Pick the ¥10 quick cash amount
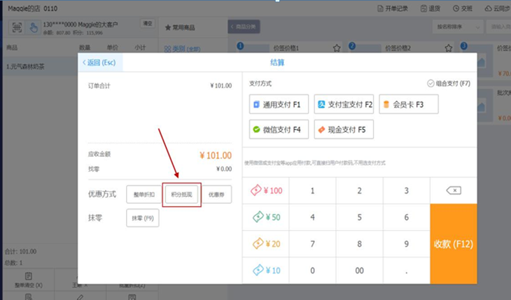The image size is (511, 300). pyautogui.click(x=266, y=271)
